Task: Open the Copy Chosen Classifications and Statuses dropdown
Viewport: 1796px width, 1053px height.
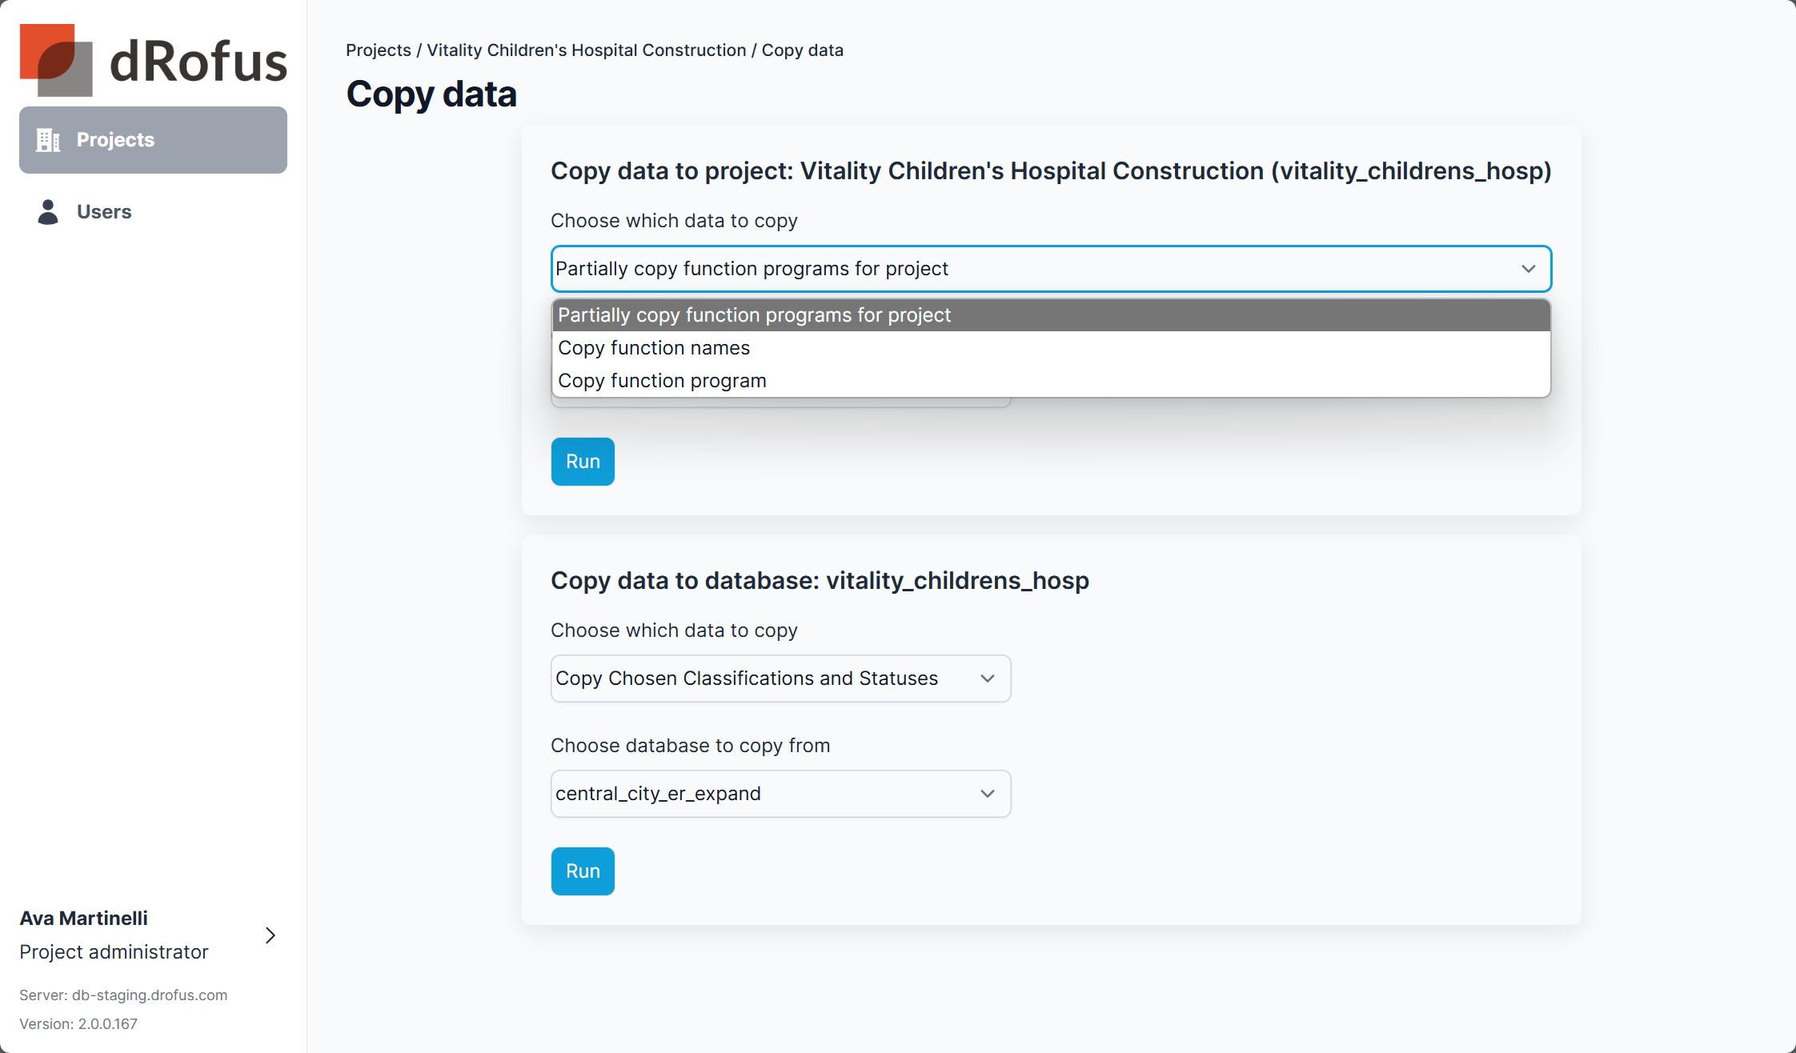Action: (780, 679)
